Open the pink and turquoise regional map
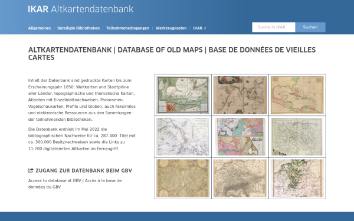Screen dimensions: 354x221 click(x=240, y=137)
